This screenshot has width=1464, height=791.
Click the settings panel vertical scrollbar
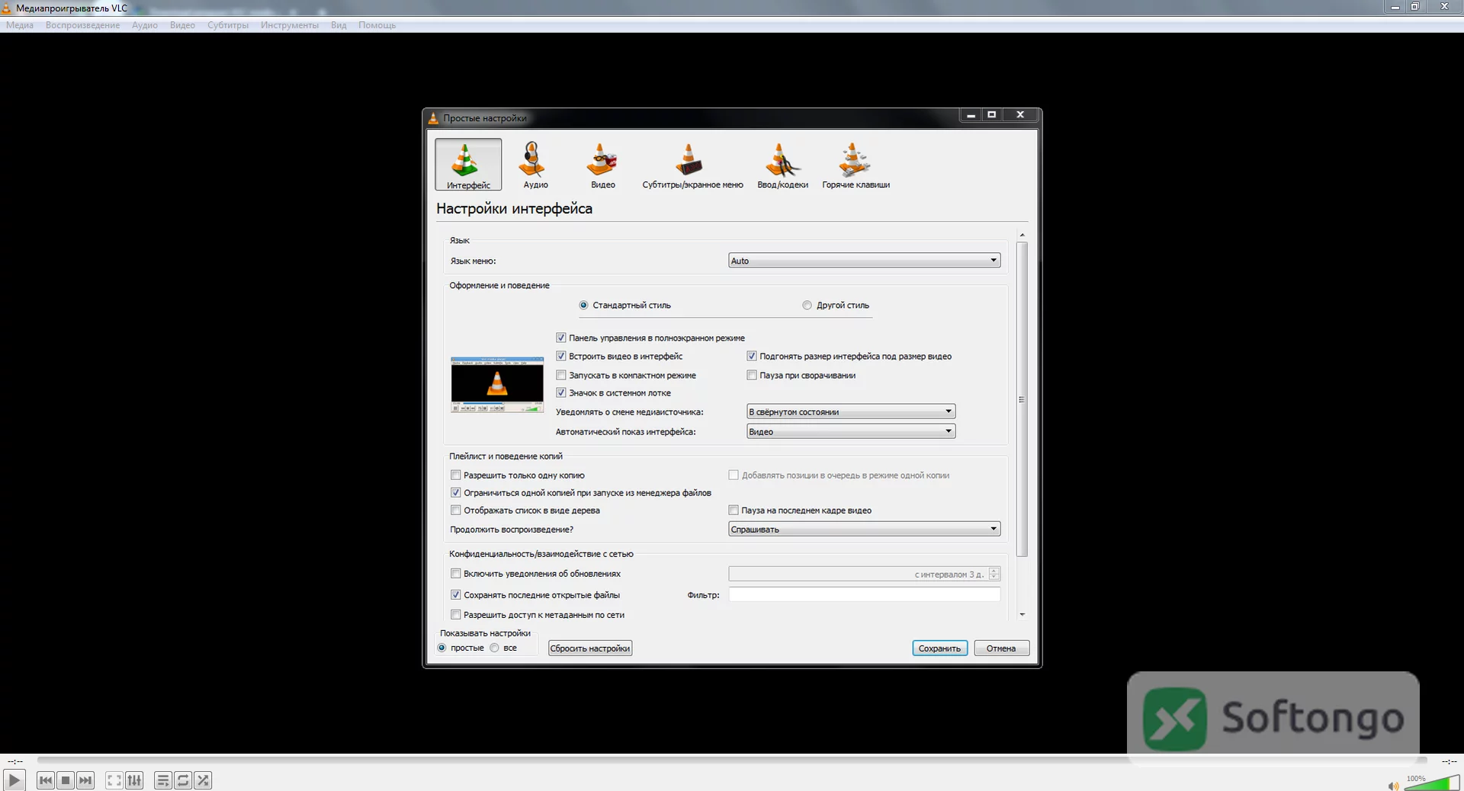[x=1022, y=399]
